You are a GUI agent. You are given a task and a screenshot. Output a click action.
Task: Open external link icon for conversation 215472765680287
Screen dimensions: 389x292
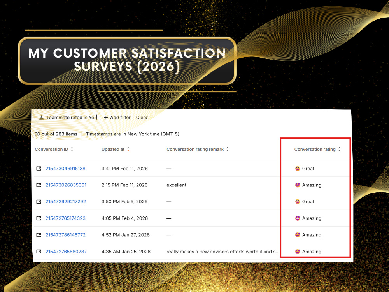(x=39, y=252)
